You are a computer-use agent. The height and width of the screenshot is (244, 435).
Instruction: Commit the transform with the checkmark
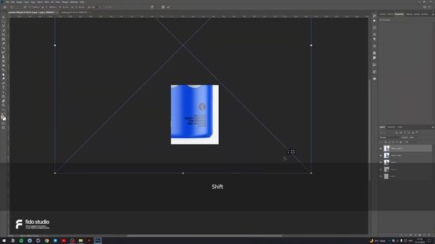tap(168, 7)
